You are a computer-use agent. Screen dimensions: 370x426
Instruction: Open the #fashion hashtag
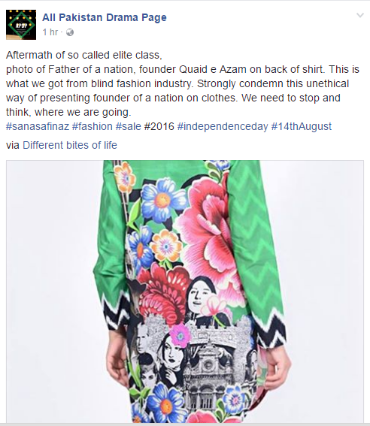click(x=92, y=127)
